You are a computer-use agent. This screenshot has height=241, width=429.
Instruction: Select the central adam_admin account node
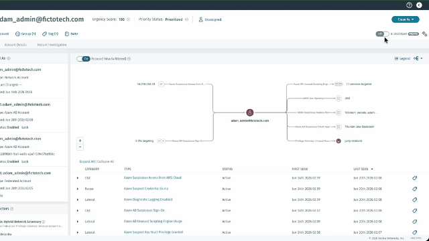point(249,112)
